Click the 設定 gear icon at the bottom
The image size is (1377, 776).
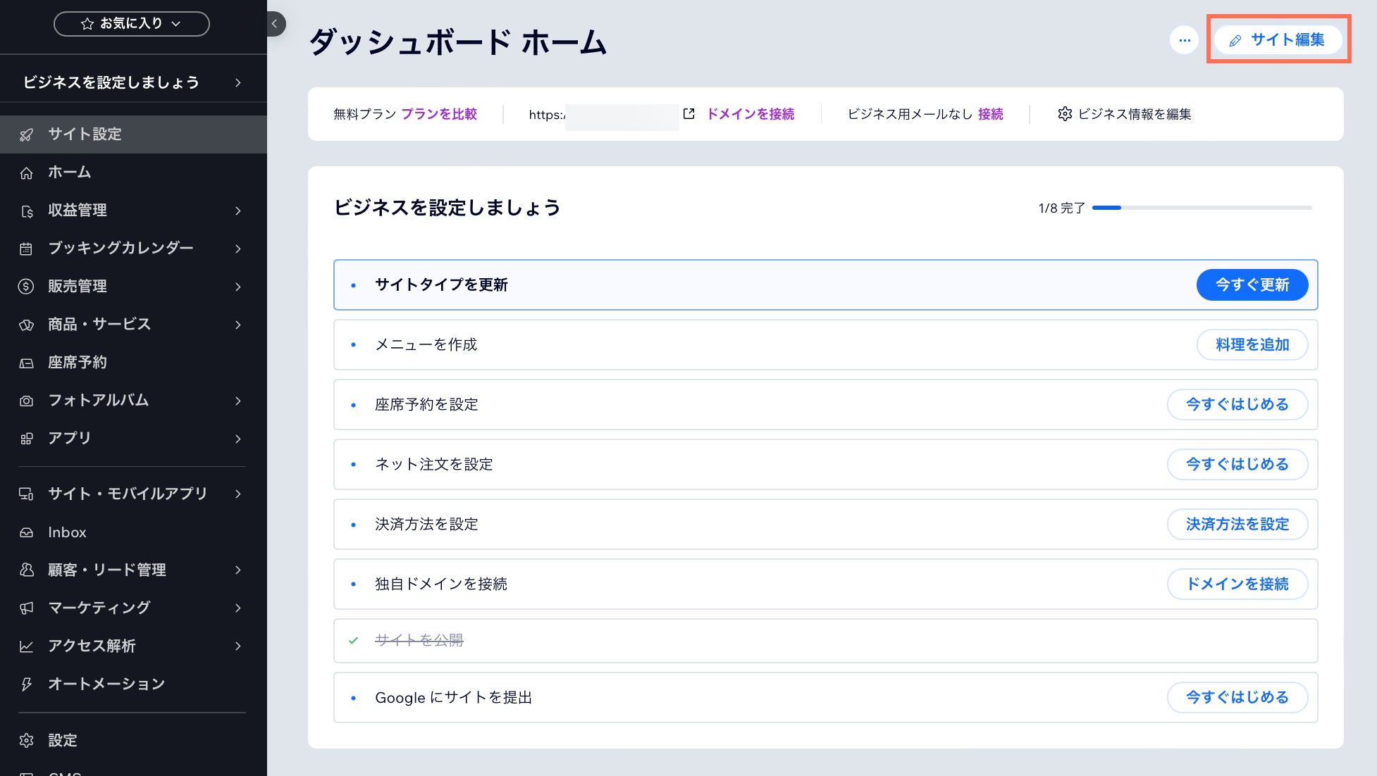tap(26, 740)
